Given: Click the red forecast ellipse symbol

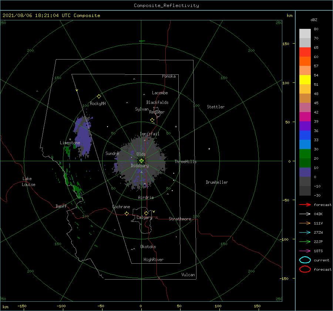Looking at the screenshot, I should [305, 269].
